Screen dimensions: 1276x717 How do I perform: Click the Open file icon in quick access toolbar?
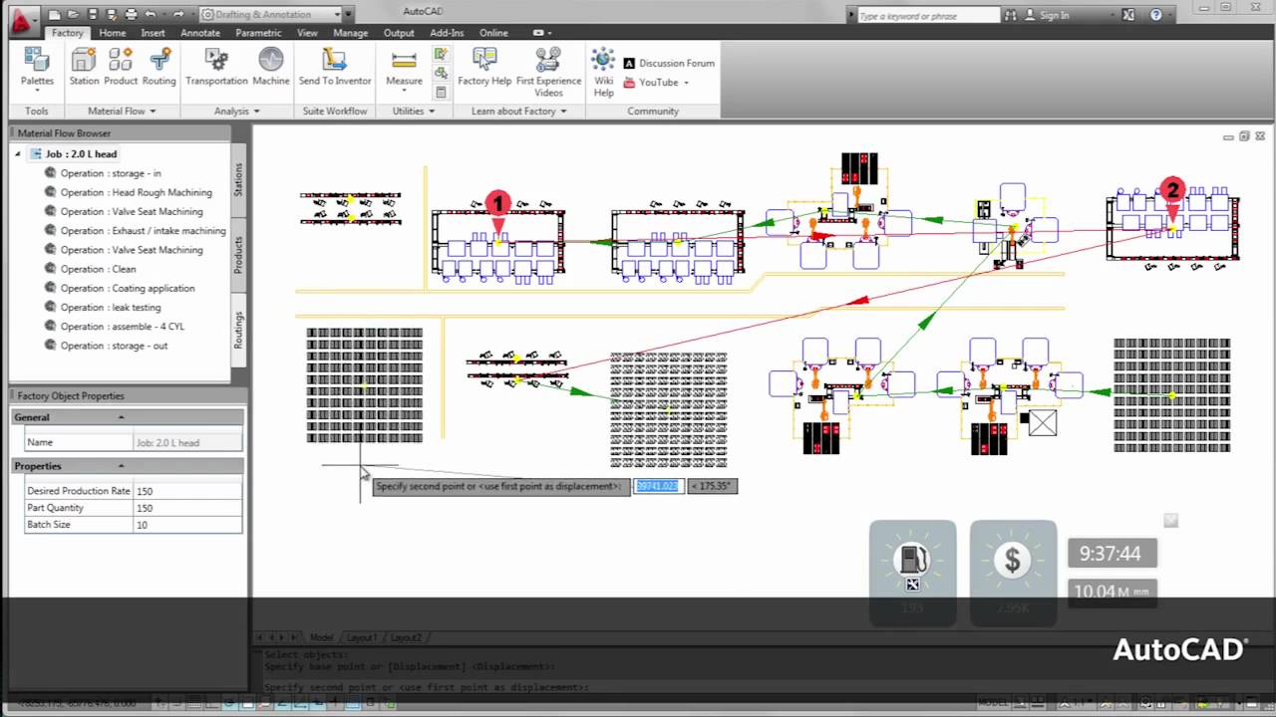(x=74, y=15)
